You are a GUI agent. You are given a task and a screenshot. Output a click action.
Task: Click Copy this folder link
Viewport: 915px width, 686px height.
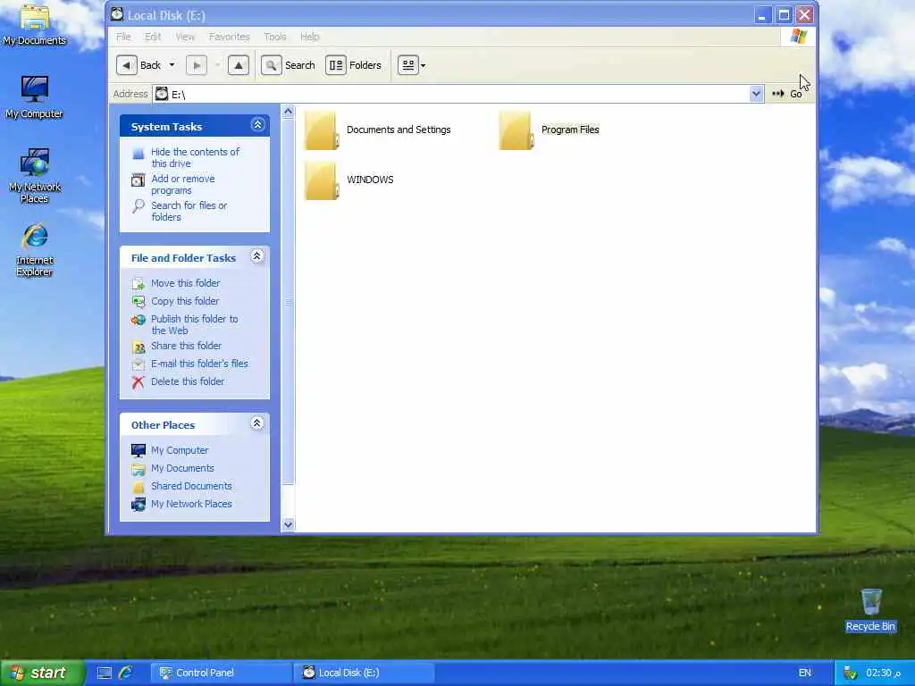[x=185, y=301]
